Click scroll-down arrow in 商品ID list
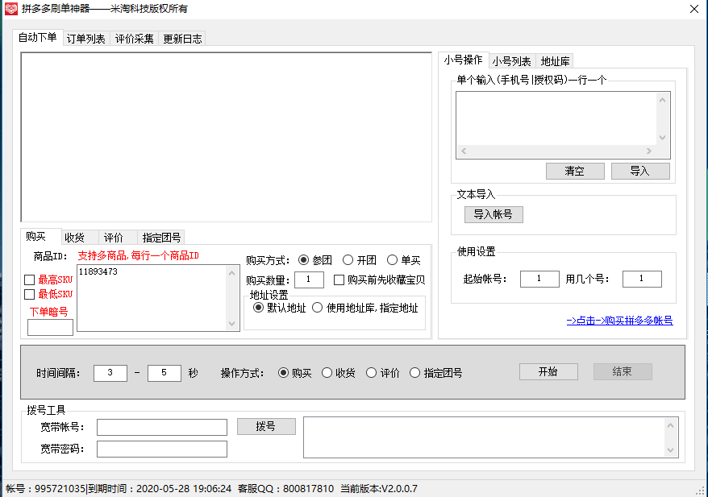 (x=231, y=323)
